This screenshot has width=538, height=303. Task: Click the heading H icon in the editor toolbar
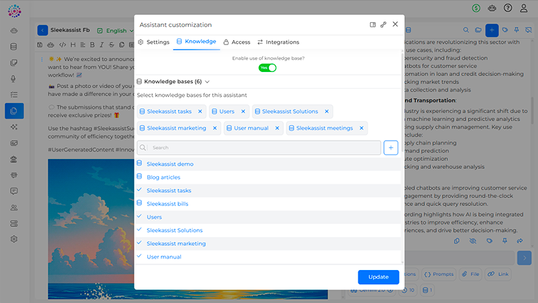tap(73, 44)
